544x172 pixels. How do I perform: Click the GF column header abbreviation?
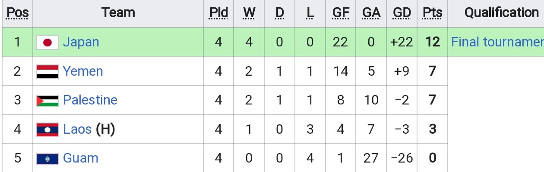[x=341, y=13]
